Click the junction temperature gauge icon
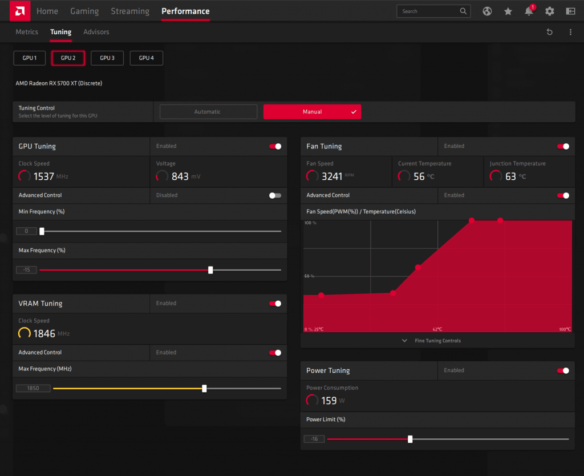 pyautogui.click(x=496, y=176)
